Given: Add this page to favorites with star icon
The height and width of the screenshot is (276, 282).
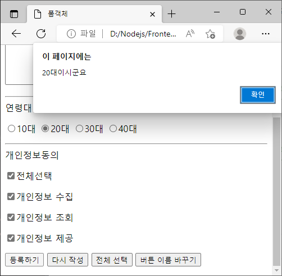Looking at the screenshot, I should click(210, 34).
